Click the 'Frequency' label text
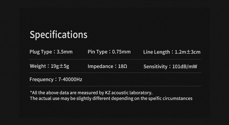The image size is (229, 125). pos(42,80)
